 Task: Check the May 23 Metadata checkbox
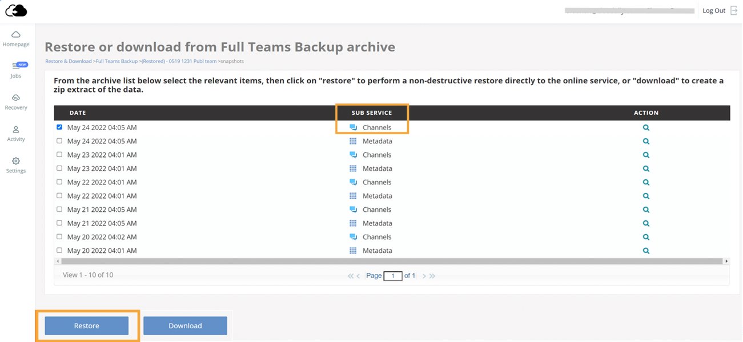(x=59, y=168)
